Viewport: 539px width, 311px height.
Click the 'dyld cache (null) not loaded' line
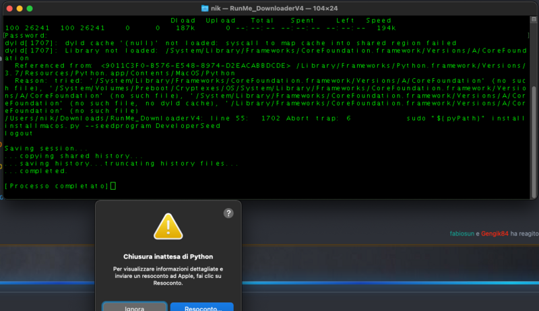[230, 43]
